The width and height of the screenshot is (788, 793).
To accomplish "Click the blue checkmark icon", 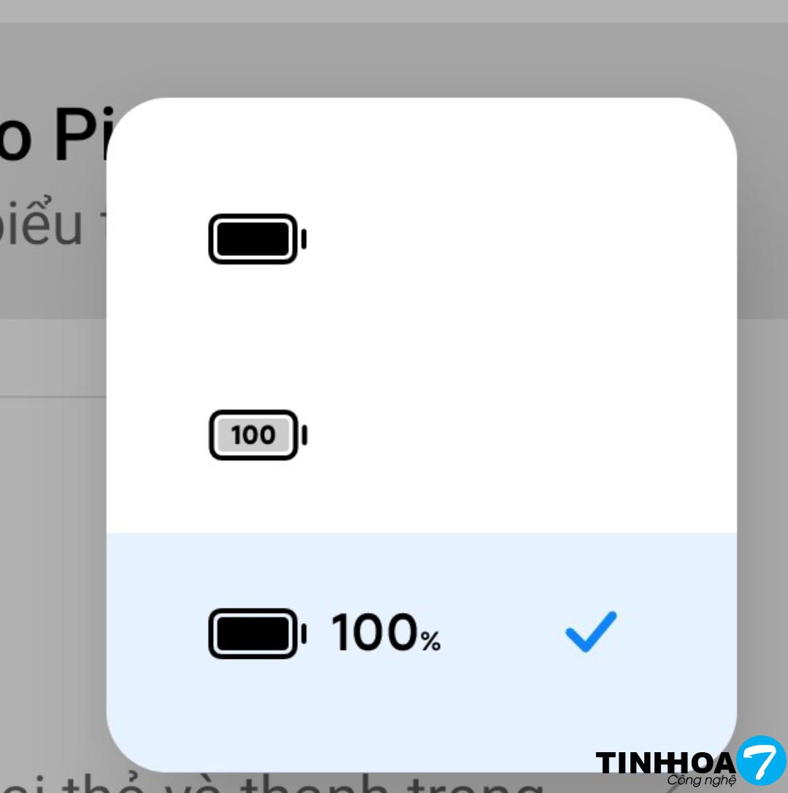I will [590, 631].
